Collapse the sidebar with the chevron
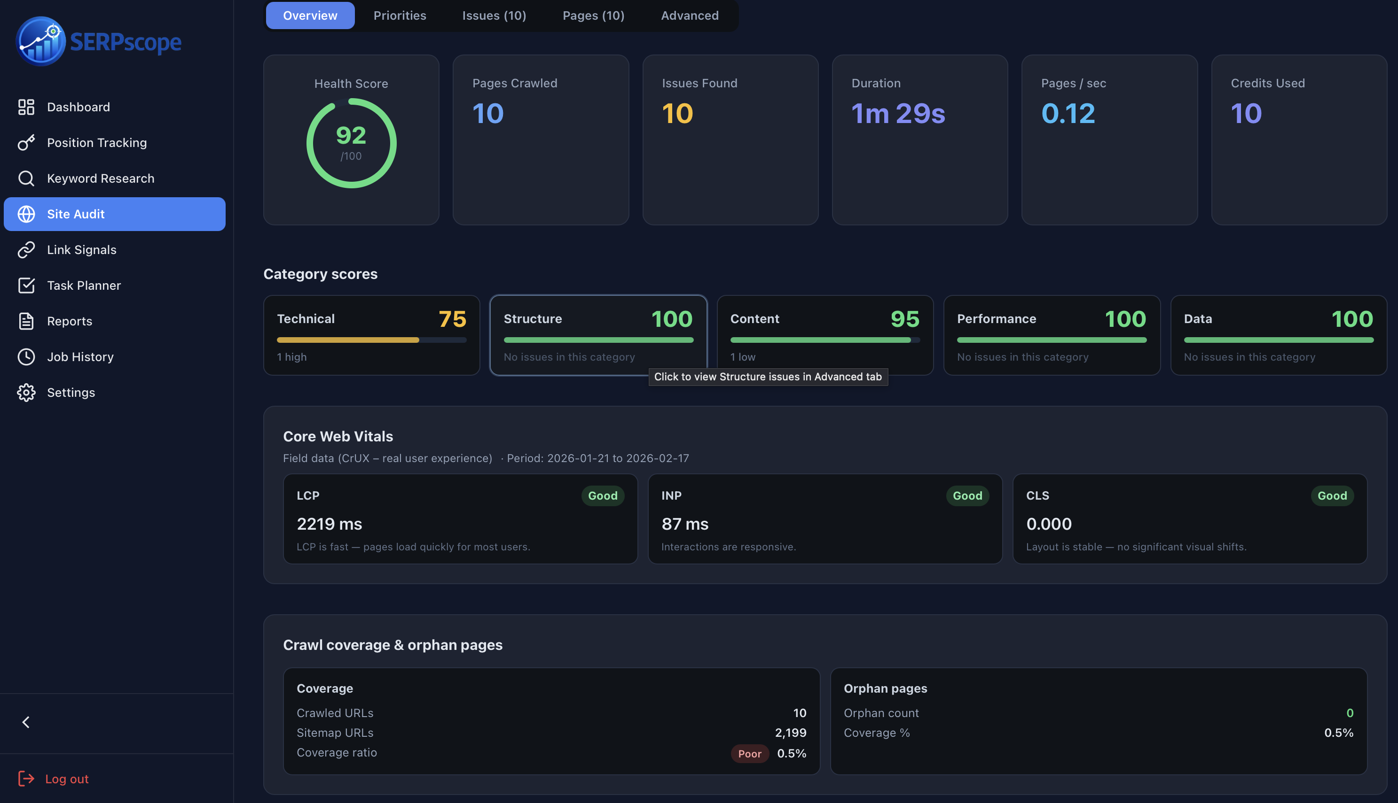Image resolution: width=1398 pixels, height=803 pixels. click(25, 722)
